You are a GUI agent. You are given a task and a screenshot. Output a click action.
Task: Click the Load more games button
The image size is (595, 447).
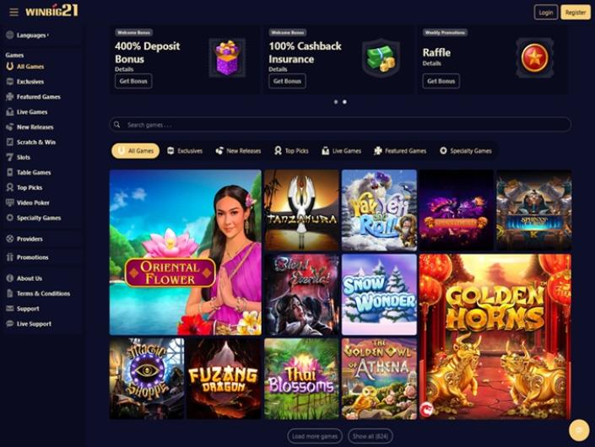tap(315, 436)
